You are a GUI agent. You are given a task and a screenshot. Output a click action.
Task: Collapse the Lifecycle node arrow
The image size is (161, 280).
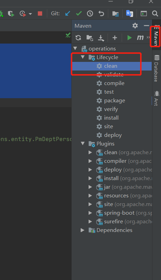point(83,57)
